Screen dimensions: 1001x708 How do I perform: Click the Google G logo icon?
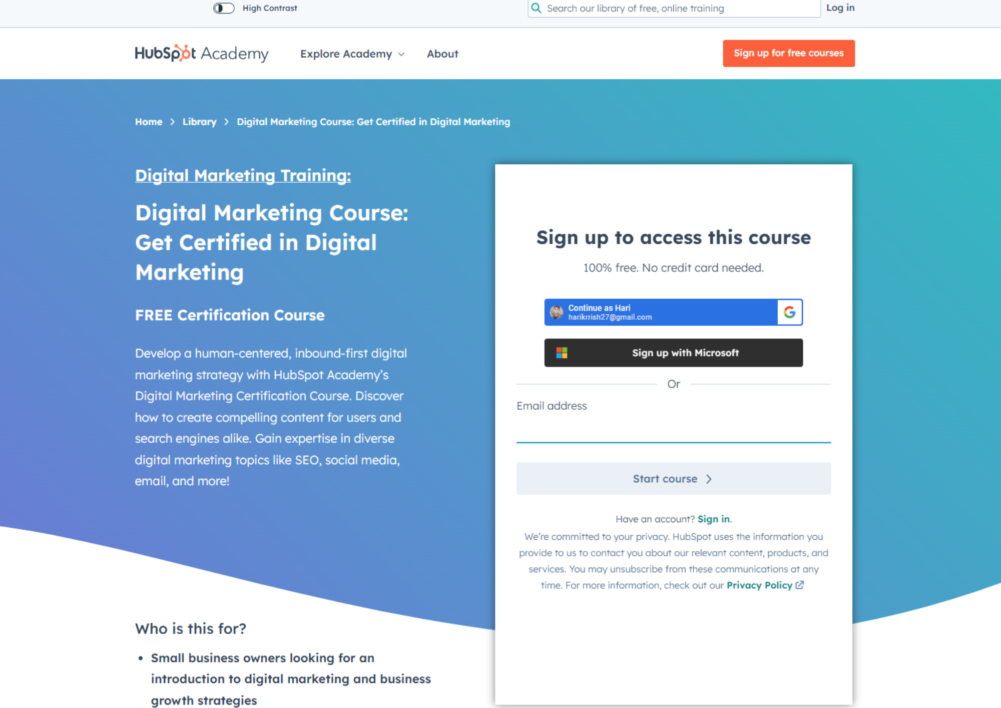tap(790, 312)
